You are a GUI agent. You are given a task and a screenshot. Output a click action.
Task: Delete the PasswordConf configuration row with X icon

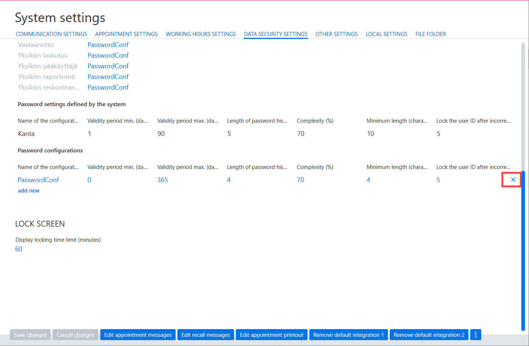pyautogui.click(x=513, y=180)
